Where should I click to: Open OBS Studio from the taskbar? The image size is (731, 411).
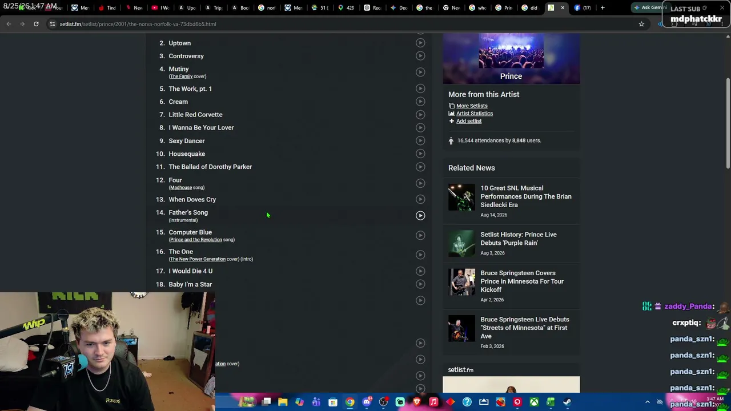click(x=383, y=402)
